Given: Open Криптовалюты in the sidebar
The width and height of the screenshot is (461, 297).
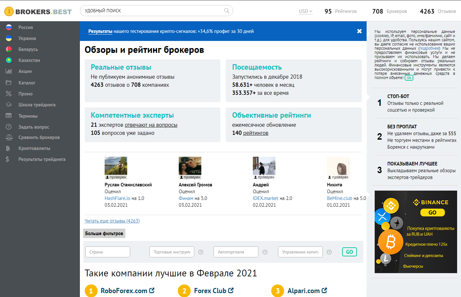Looking at the screenshot, I should pos(34,148).
